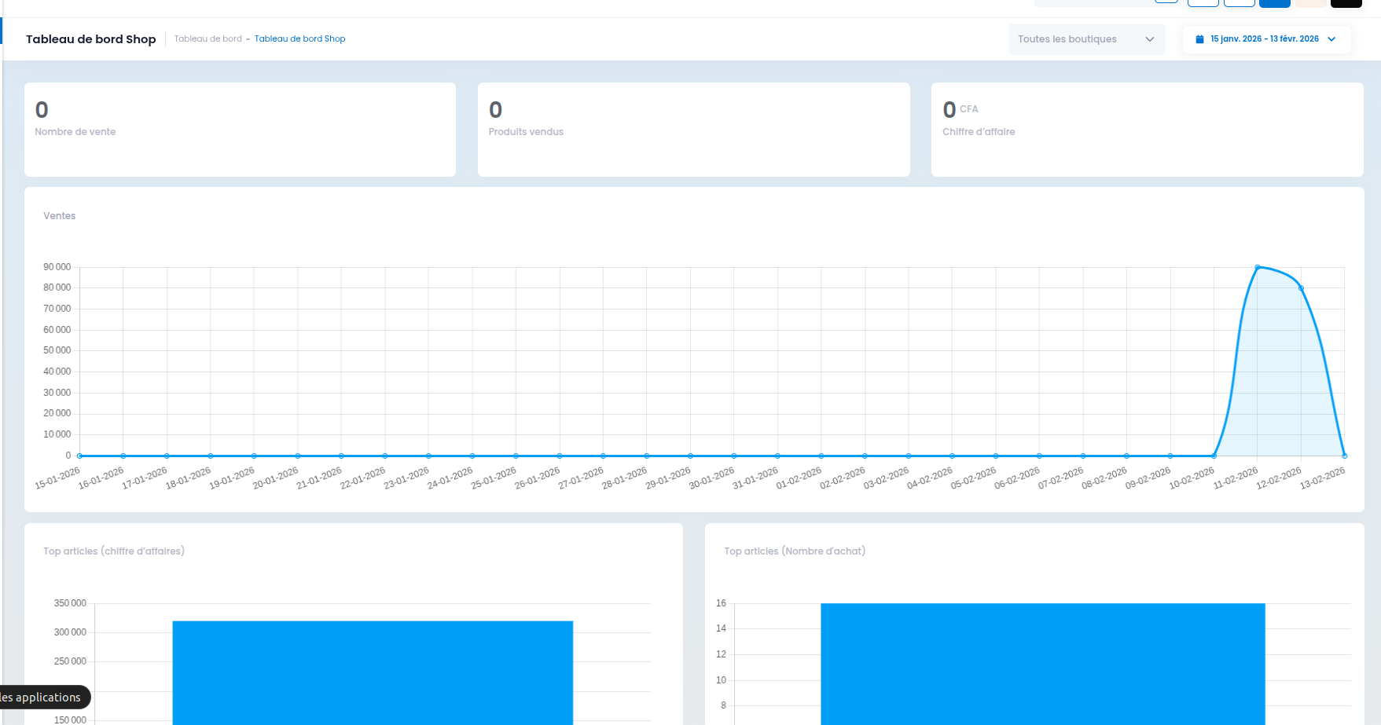The width and height of the screenshot is (1381, 725).
Task: Click the chevron arrow beside Toutes les boutiques
Action: [1150, 39]
